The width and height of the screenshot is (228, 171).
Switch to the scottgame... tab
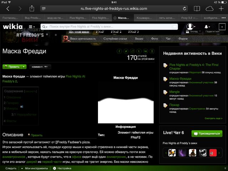coord(212,18)
